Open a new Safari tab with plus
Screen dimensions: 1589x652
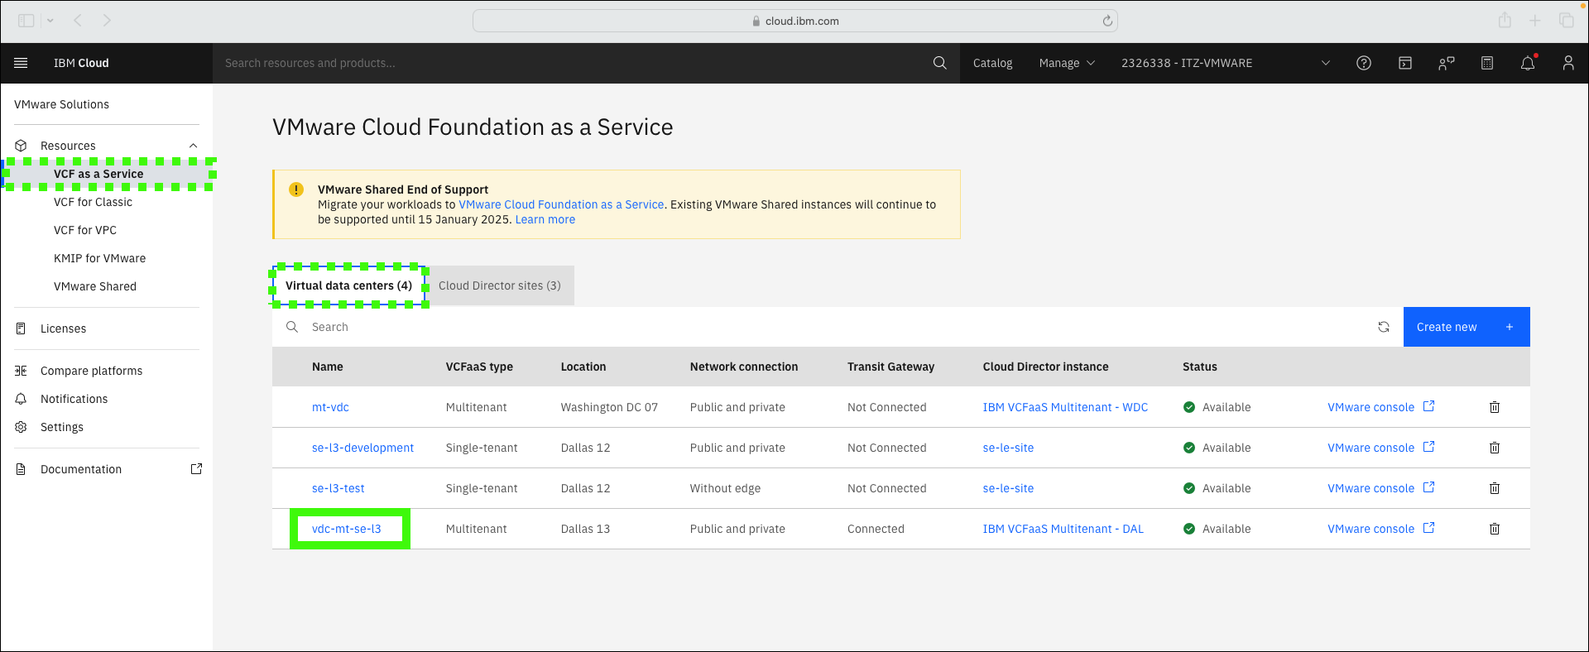coord(1535,21)
